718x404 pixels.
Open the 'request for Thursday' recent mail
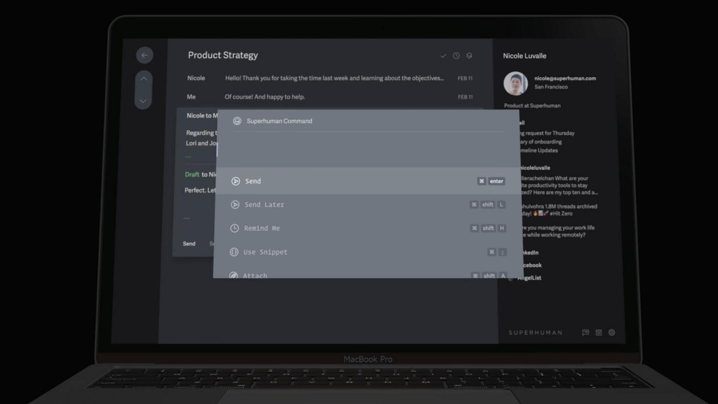pos(547,133)
